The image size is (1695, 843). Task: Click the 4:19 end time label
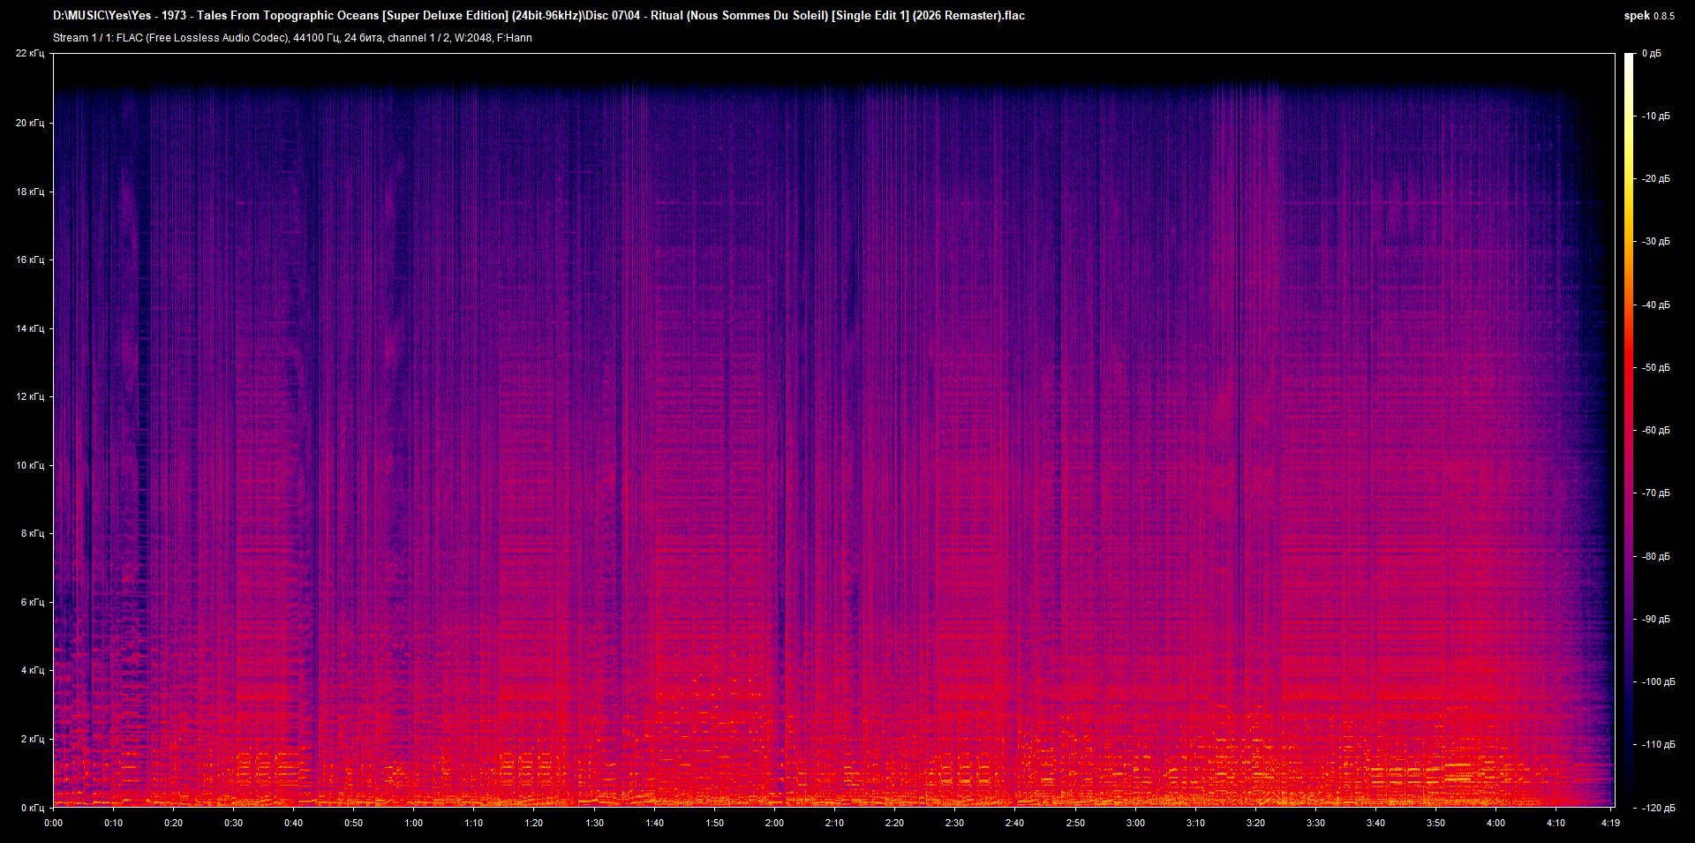tap(1610, 823)
